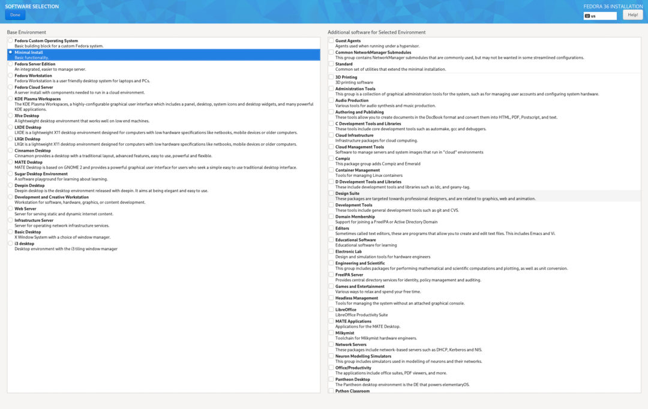The height and width of the screenshot is (409, 648).
Task: Check the Milkymist toolchain checkbox
Action: click(331, 332)
